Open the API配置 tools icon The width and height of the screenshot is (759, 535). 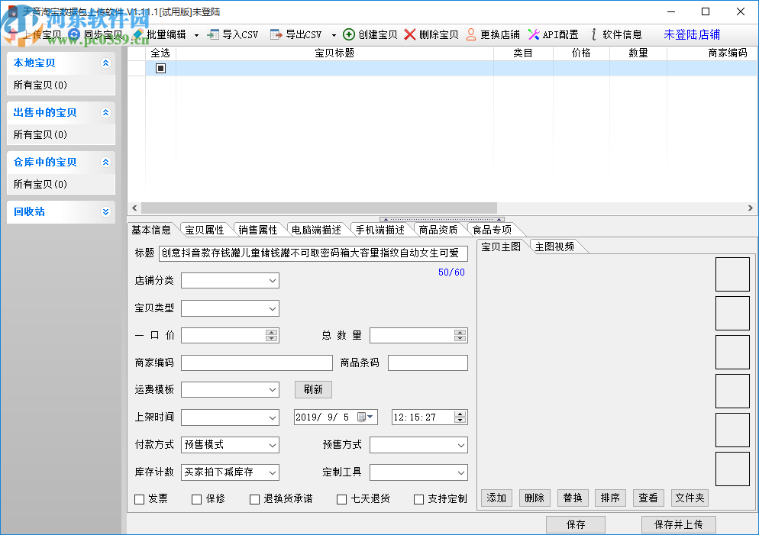pos(534,34)
